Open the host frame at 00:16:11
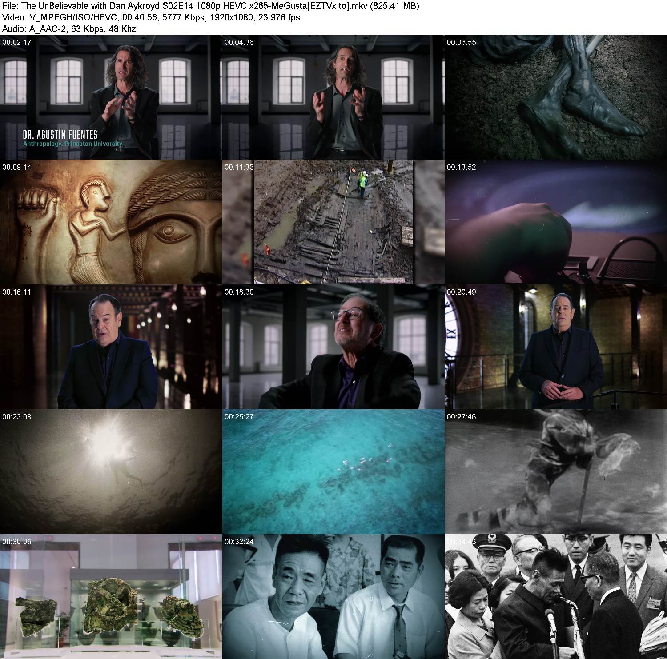This screenshot has width=667, height=659. coord(111,347)
